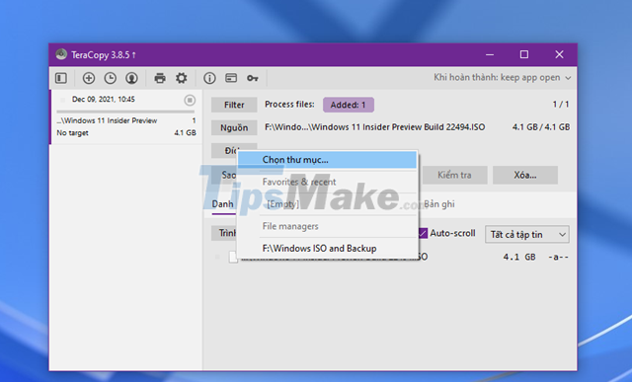Click the '4.1 GB / 4.1 GB' size text
The image size is (632, 382).
coord(541,127)
